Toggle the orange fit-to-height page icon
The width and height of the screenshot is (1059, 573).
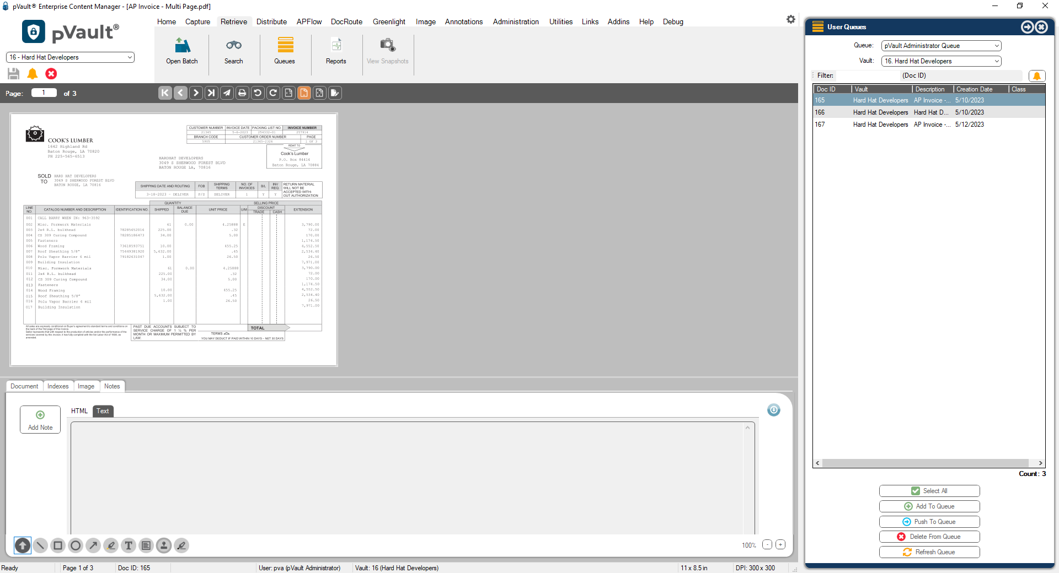[304, 93]
